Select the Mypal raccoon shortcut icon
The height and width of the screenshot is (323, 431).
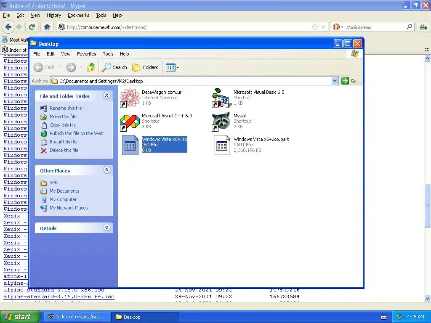(x=221, y=122)
